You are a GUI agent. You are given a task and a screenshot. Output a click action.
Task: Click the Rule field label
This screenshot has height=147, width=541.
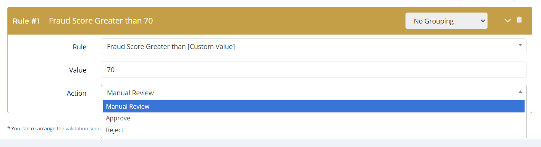click(x=79, y=47)
